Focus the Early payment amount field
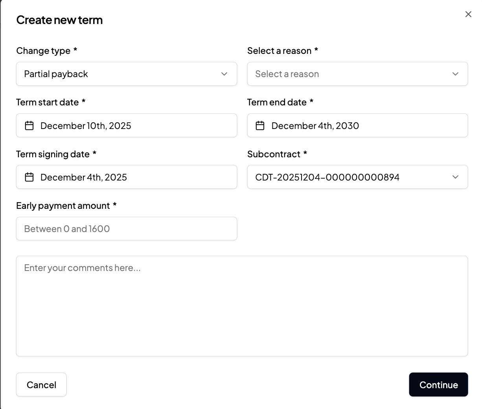 tap(126, 228)
